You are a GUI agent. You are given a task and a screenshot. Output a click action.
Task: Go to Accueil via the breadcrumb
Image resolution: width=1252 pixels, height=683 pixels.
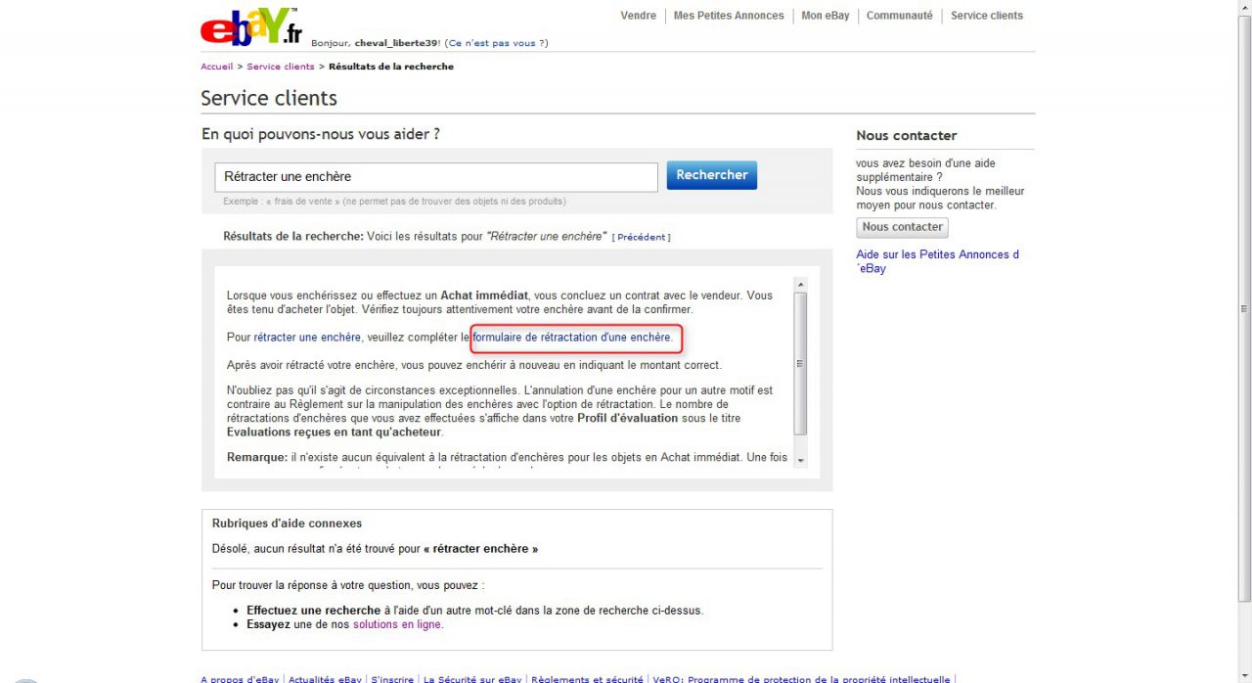[x=216, y=67]
